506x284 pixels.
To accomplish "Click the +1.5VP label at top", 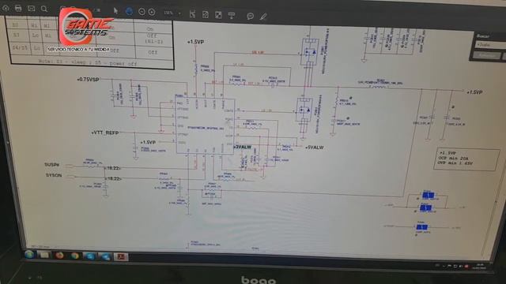I will [x=195, y=42].
